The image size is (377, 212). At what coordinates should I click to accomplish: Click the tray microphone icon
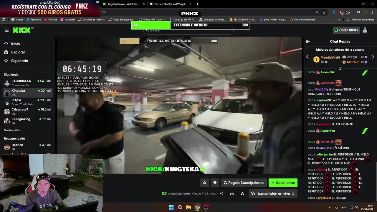(x=336, y=207)
